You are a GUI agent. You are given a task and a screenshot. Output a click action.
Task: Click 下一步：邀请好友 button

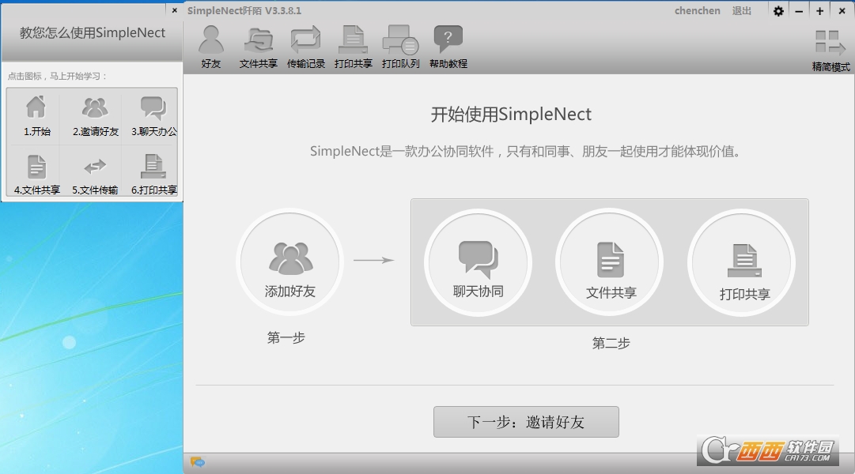click(526, 422)
